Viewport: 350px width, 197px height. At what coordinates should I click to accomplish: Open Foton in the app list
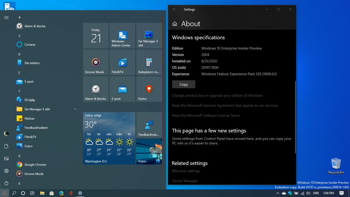(x=47, y=146)
